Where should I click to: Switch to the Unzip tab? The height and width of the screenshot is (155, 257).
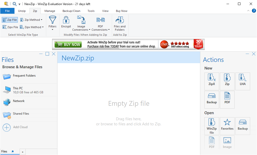coord(22,11)
